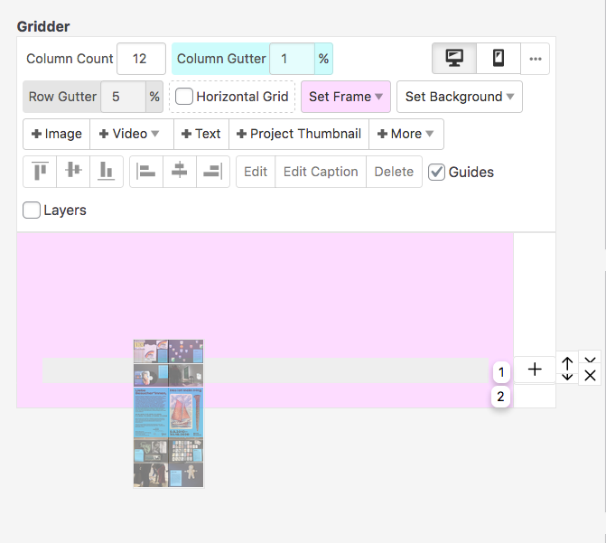
Task: Open the Set Frame dropdown
Action: 346,97
